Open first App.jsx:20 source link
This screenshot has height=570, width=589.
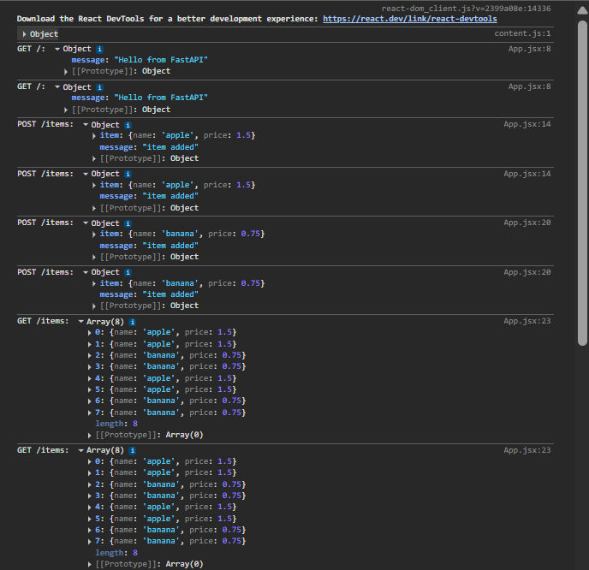point(527,223)
